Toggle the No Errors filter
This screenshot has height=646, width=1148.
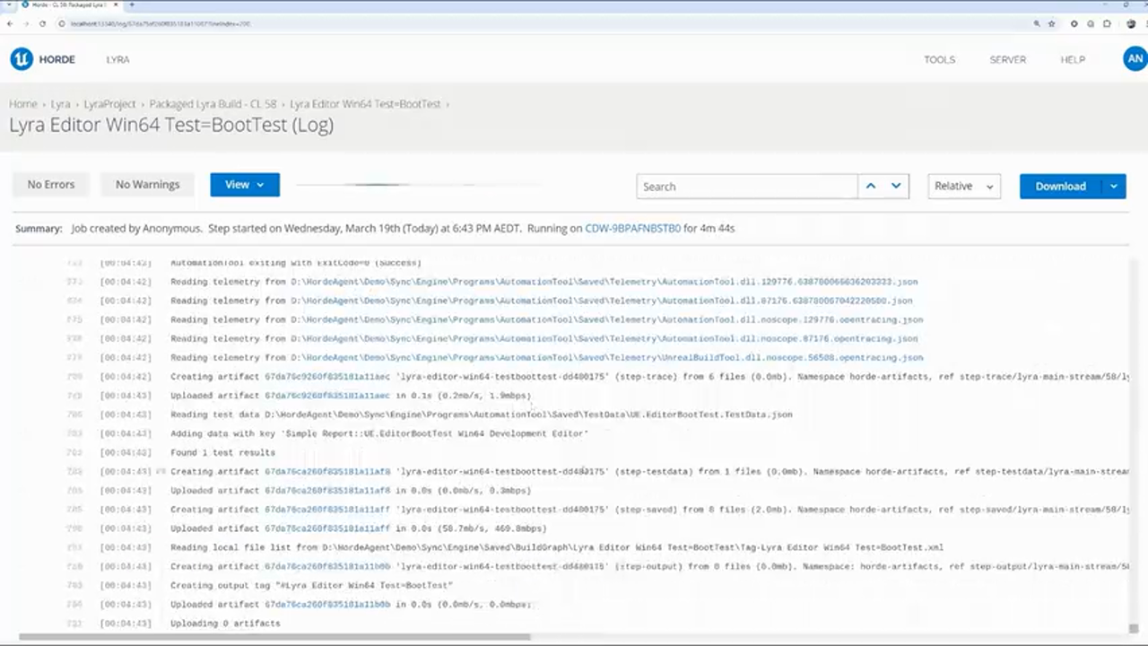(51, 185)
